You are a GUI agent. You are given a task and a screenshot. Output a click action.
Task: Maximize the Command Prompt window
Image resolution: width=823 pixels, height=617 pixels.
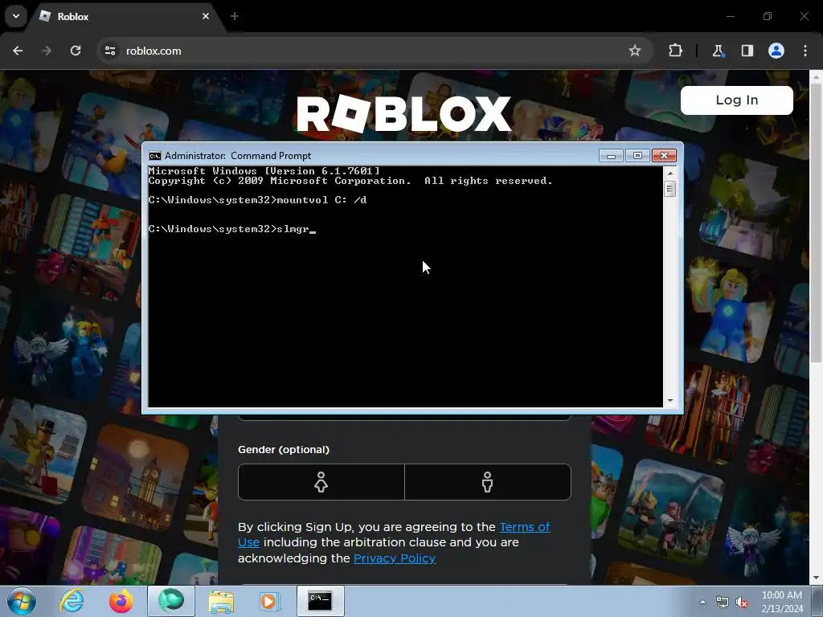[637, 156]
